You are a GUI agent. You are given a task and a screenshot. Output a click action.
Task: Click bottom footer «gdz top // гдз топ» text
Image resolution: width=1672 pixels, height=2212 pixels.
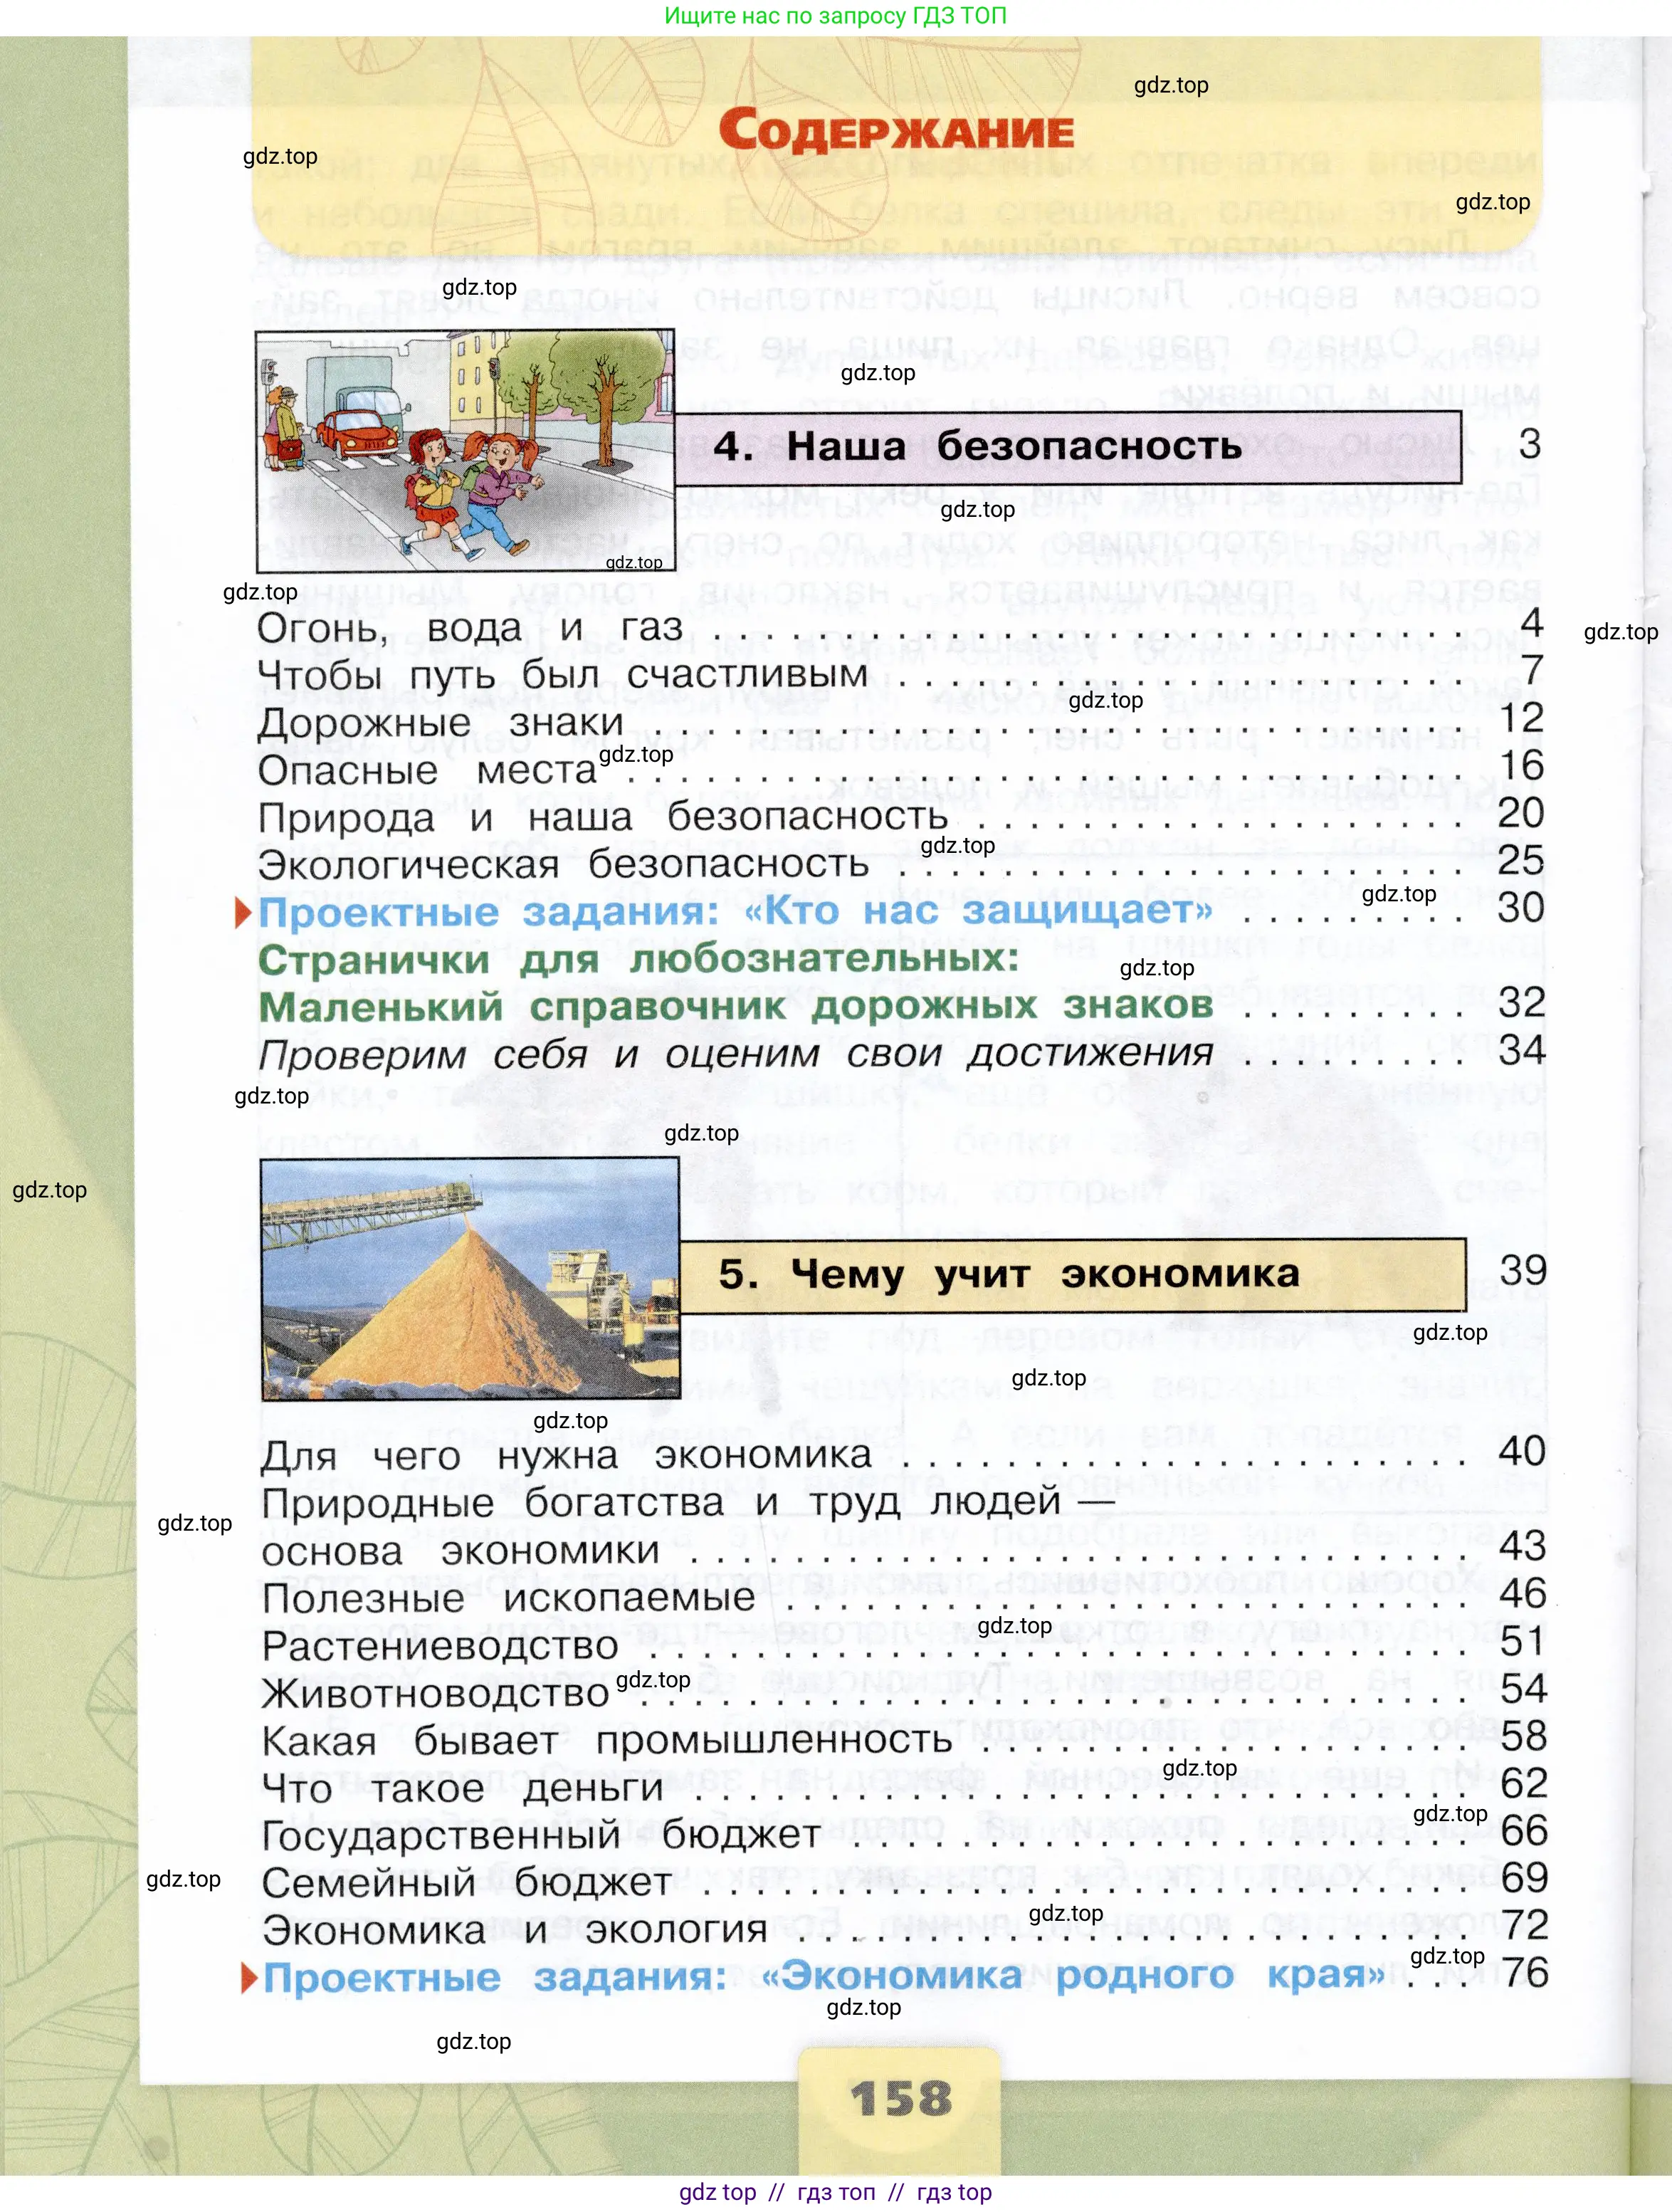click(x=835, y=2193)
